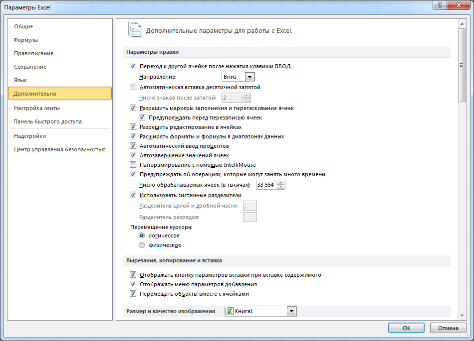Viewport: 474px width, 341px height.
Task: Click the options pane scroll down arrow
Action: (462, 316)
